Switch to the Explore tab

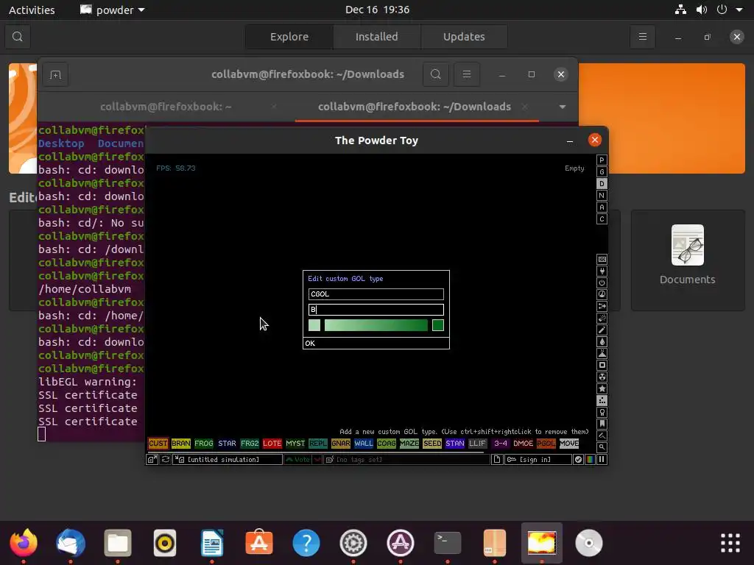pyautogui.click(x=289, y=37)
